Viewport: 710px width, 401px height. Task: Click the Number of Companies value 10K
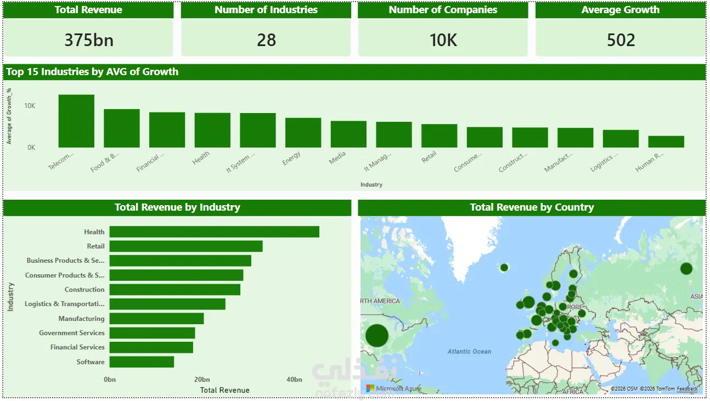tap(443, 40)
